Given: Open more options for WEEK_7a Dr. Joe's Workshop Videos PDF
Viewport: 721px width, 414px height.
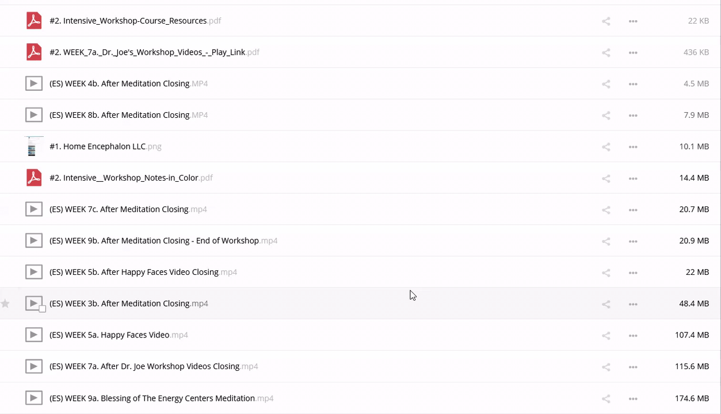Looking at the screenshot, I should 633,53.
